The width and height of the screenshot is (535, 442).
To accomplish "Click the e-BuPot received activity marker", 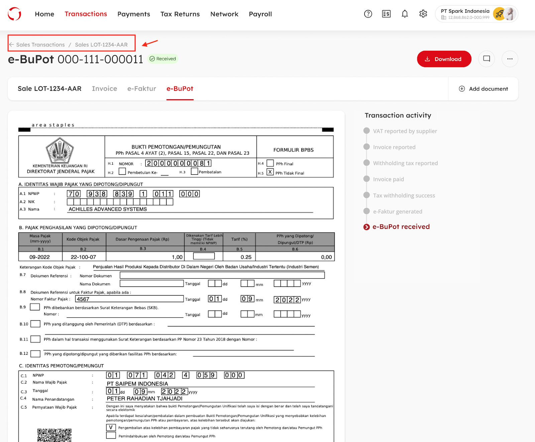I will 366,227.
